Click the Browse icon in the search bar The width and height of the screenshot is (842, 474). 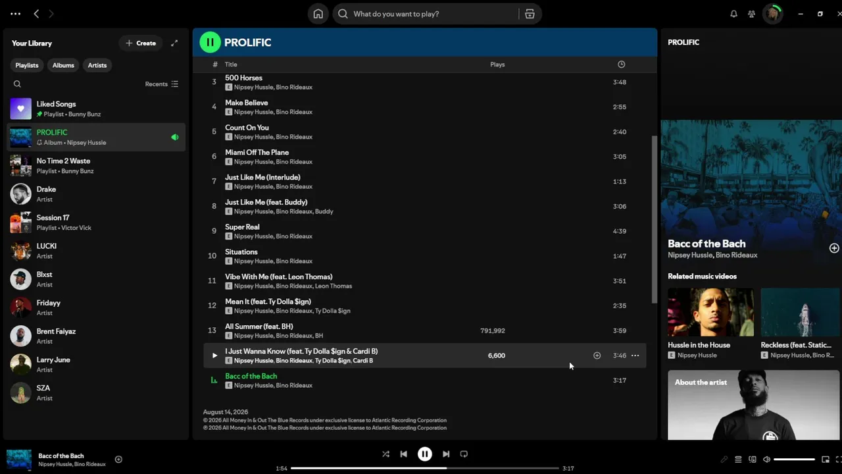pyautogui.click(x=530, y=14)
